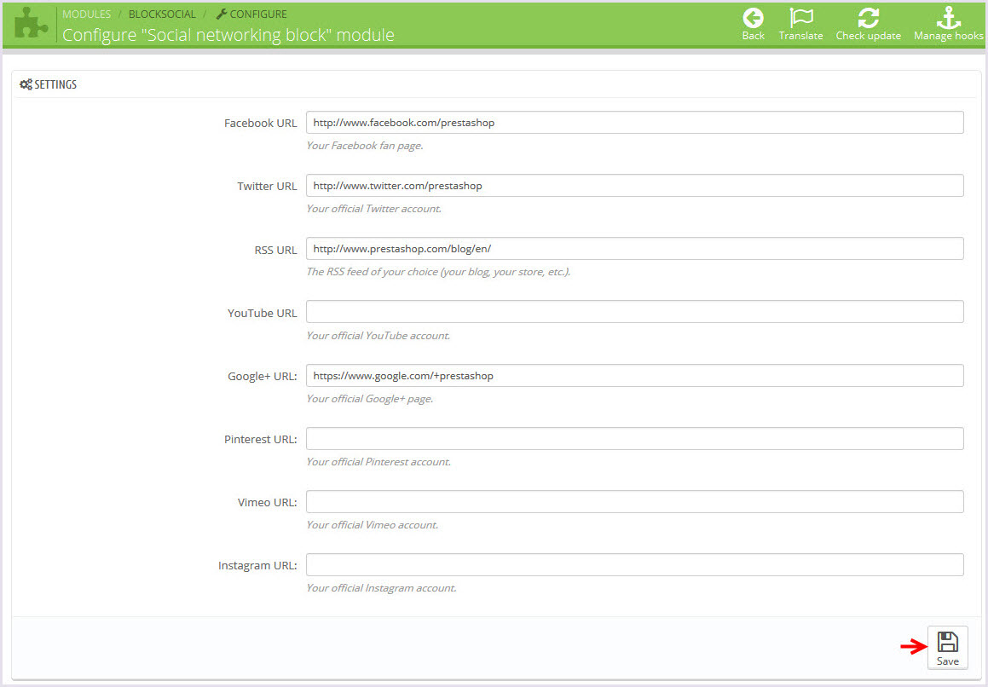Image resolution: width=988 pixels, height=687 pixels.
Task: Select the CONFIGURE breadcrumb item
Action: pyautogui.click(x=251, y=14)
